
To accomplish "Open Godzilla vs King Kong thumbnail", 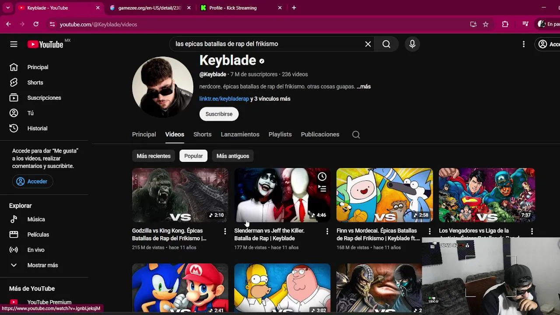I will (180, 195).
